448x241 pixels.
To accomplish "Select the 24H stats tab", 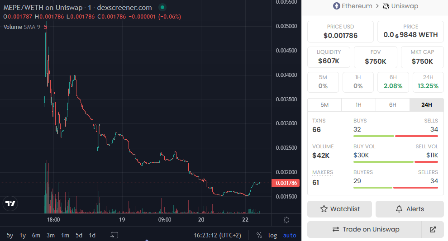I will pyautogui.click(x=427, y=105).
